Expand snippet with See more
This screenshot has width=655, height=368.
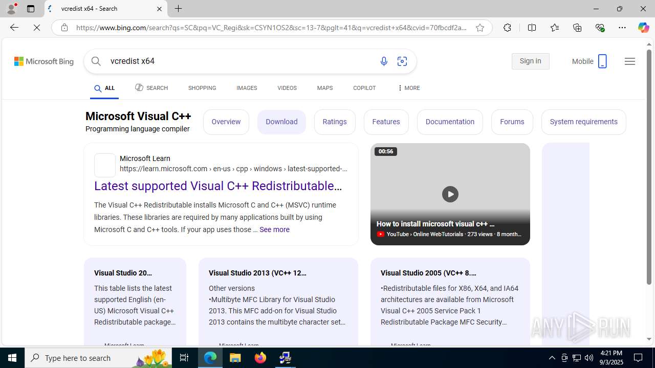(x=274, y=229)
